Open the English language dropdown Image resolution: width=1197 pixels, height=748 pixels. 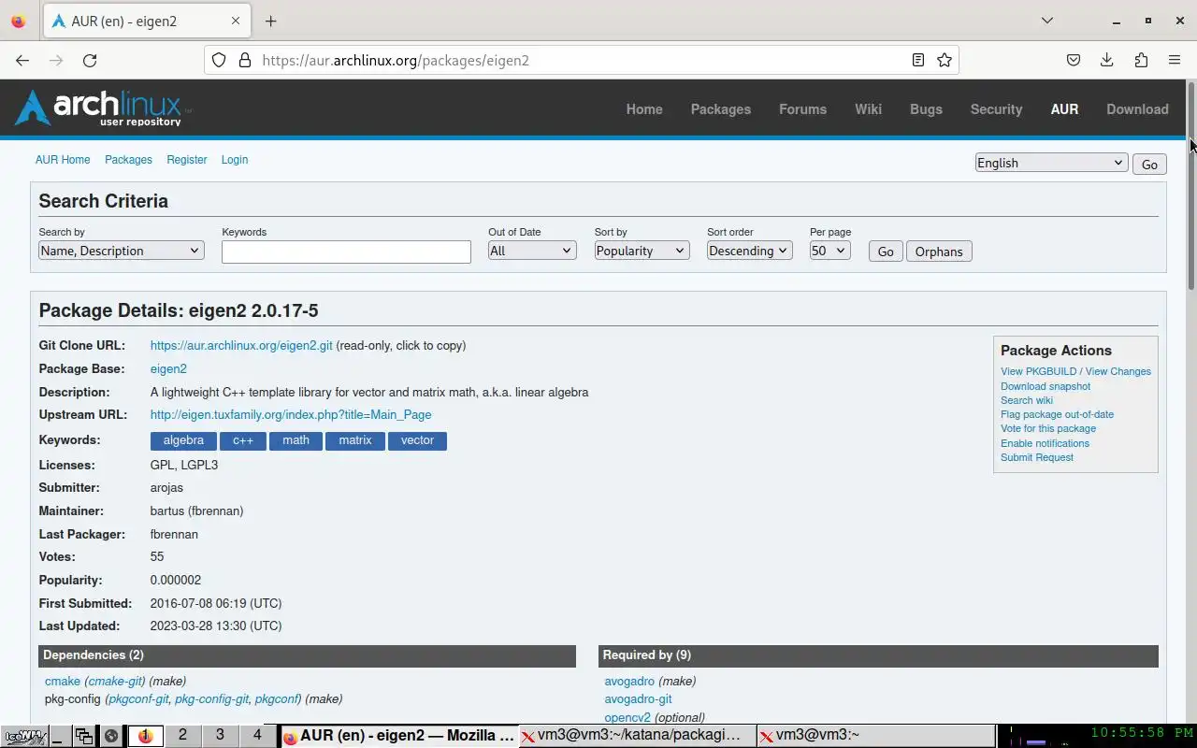tap(1051, 163)
